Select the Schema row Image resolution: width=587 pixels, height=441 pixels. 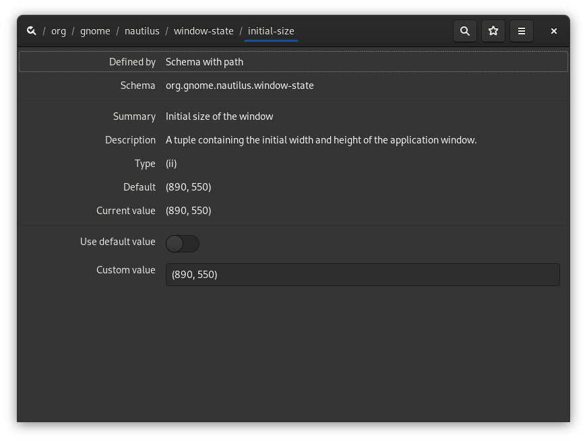click(293, 86)
